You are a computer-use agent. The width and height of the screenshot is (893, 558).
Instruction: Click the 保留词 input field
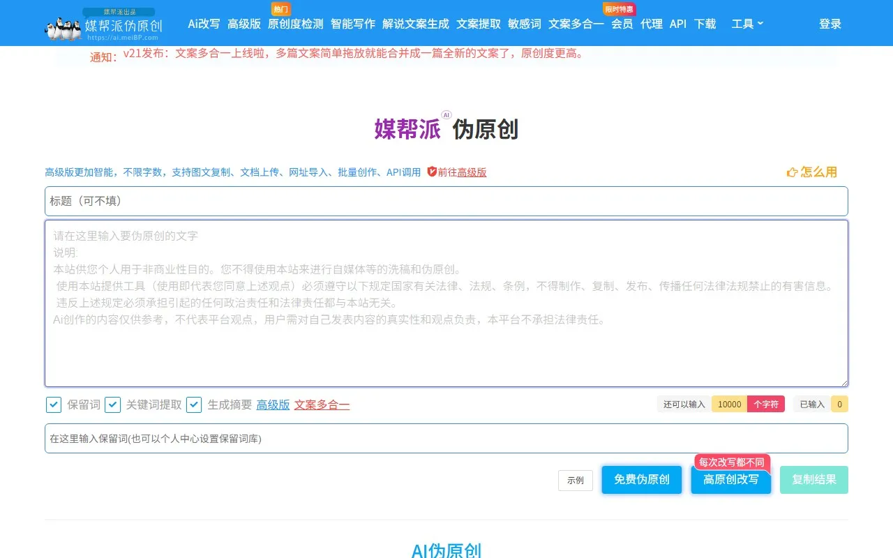point(446,439)
